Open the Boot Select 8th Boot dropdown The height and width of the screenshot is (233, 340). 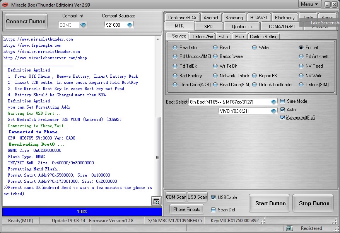[x=273, y=102]
